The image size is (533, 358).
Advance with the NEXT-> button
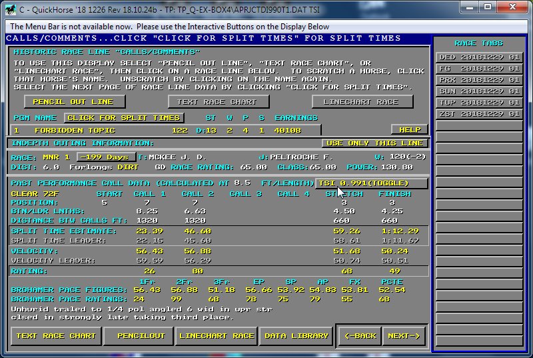point(404,336)
